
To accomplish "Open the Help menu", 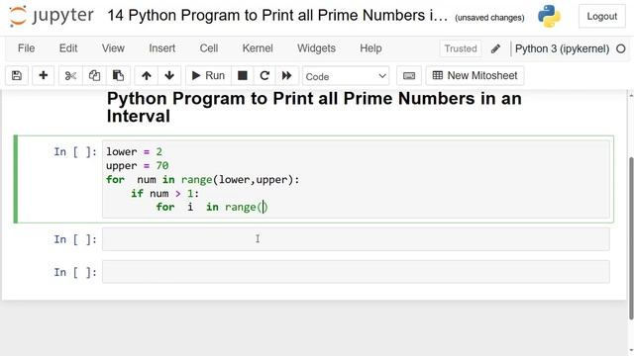I will point(370,48).
